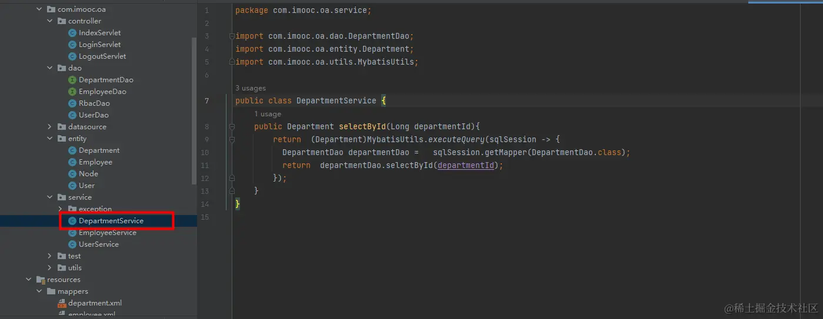This screenshot has height=319, width=823.
Task: Collapse the dao package chevron
Action: (50, 68)
